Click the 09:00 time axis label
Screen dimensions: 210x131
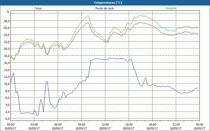point(81,125)
